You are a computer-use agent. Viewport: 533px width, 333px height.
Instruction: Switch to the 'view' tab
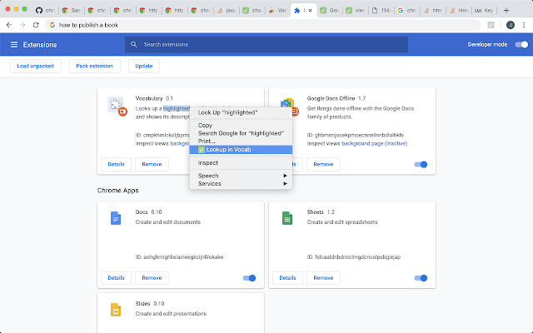355,11
